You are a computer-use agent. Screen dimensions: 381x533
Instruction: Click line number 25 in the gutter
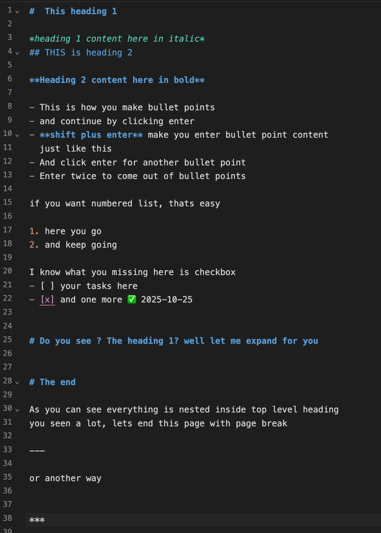coord(8,339)
